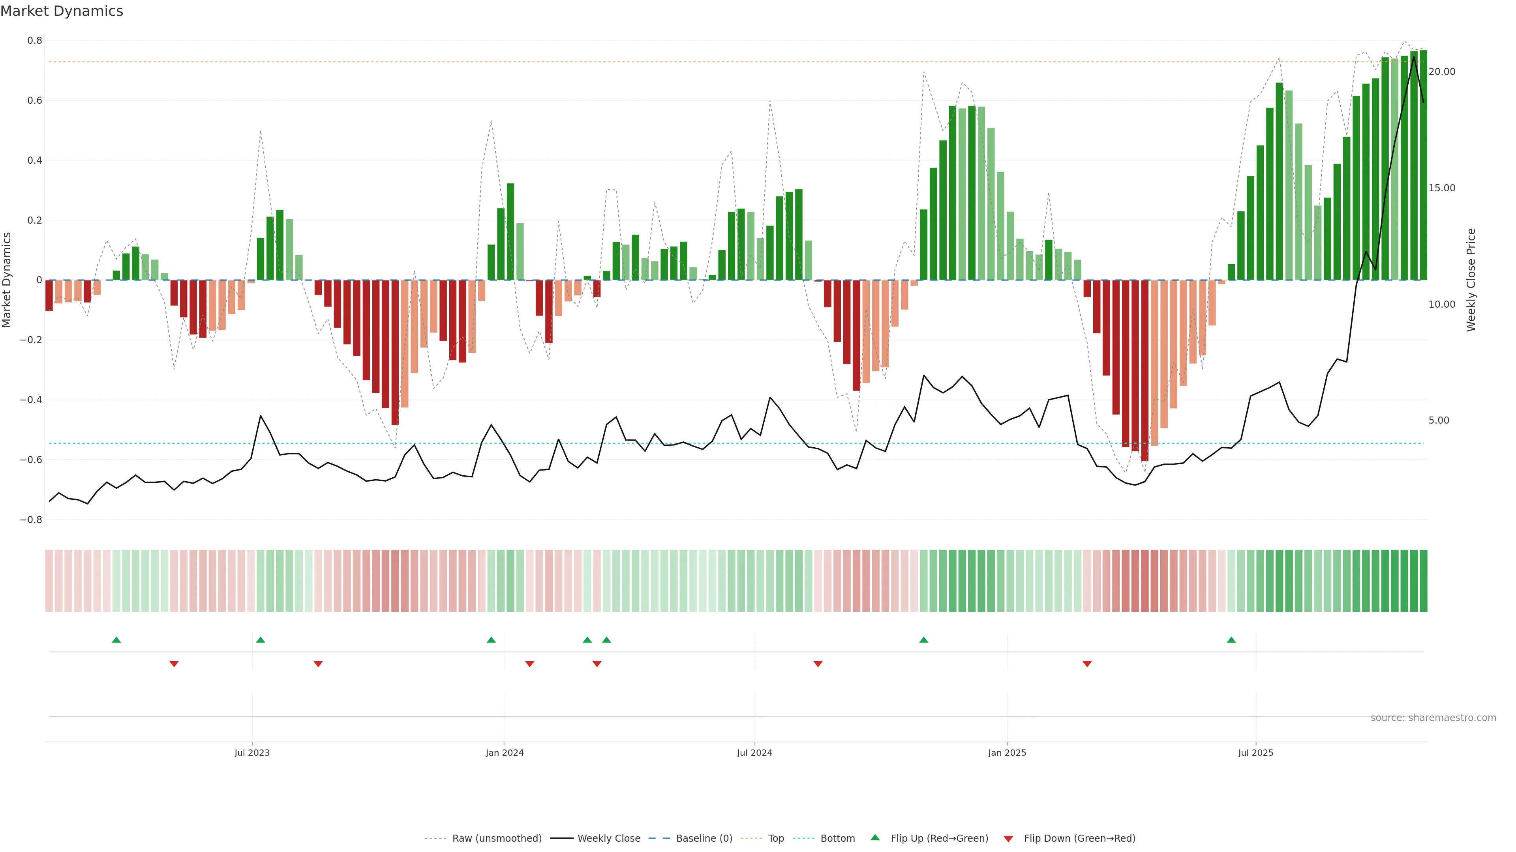1516x852 pixels.
Task: Click the only flip-down marker between Jul 2024 and Jan 2025
Action: [x=818, y=664]
